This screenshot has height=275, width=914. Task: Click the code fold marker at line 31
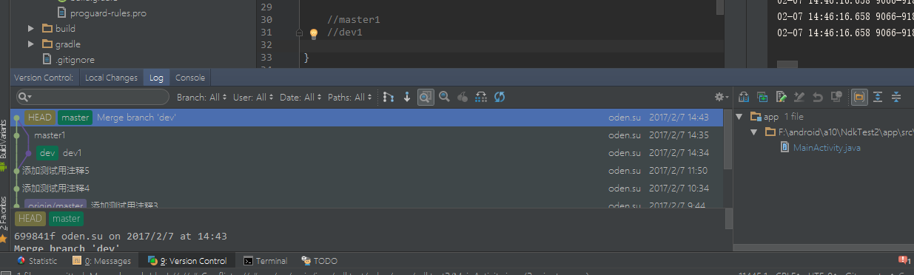[x=299, y=33]
